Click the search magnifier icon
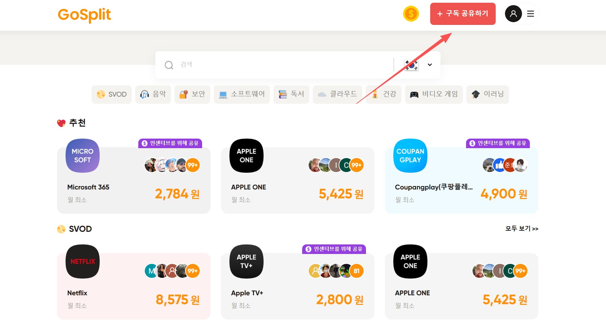The height and width of the screenshot is (326, 606). point(169,65)
